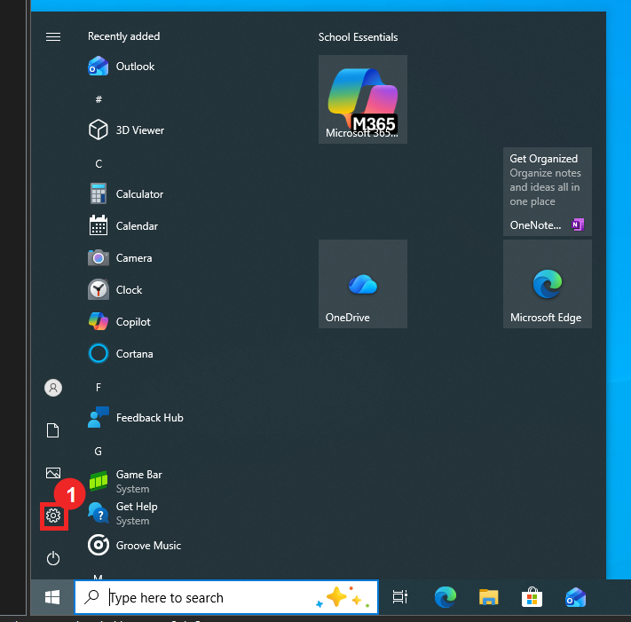Click the School Essentials group header
The image size is (631, 622).
pyautogui.click(x=358, y=37)
